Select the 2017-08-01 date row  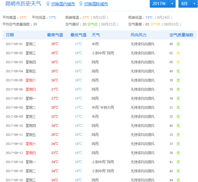coord(14,44)
